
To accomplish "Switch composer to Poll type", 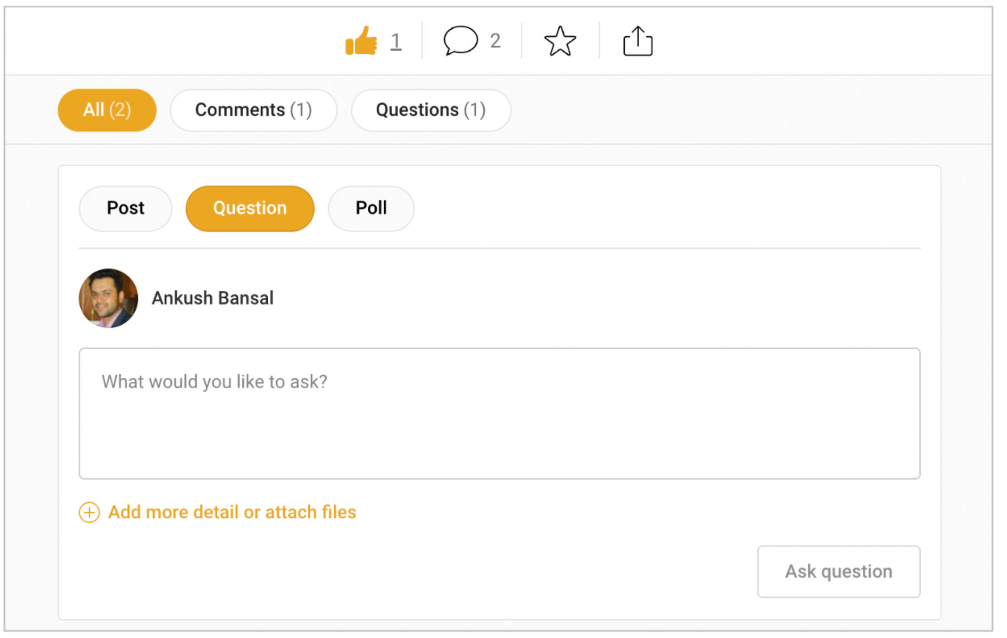I will point(371,208).
